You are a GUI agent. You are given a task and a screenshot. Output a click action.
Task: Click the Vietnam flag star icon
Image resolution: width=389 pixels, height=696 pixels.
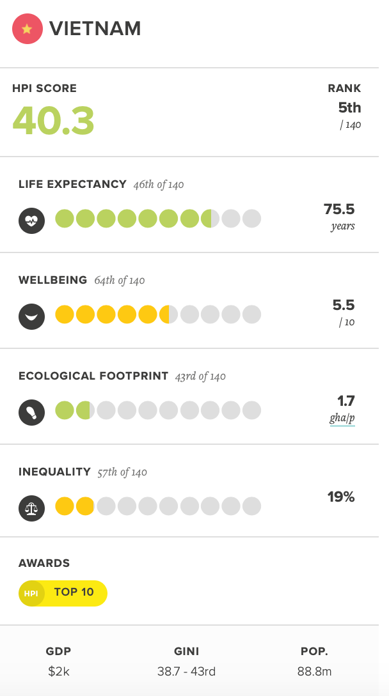pos(28,29)
